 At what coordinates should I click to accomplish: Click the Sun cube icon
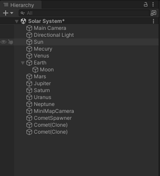[29, 42]
